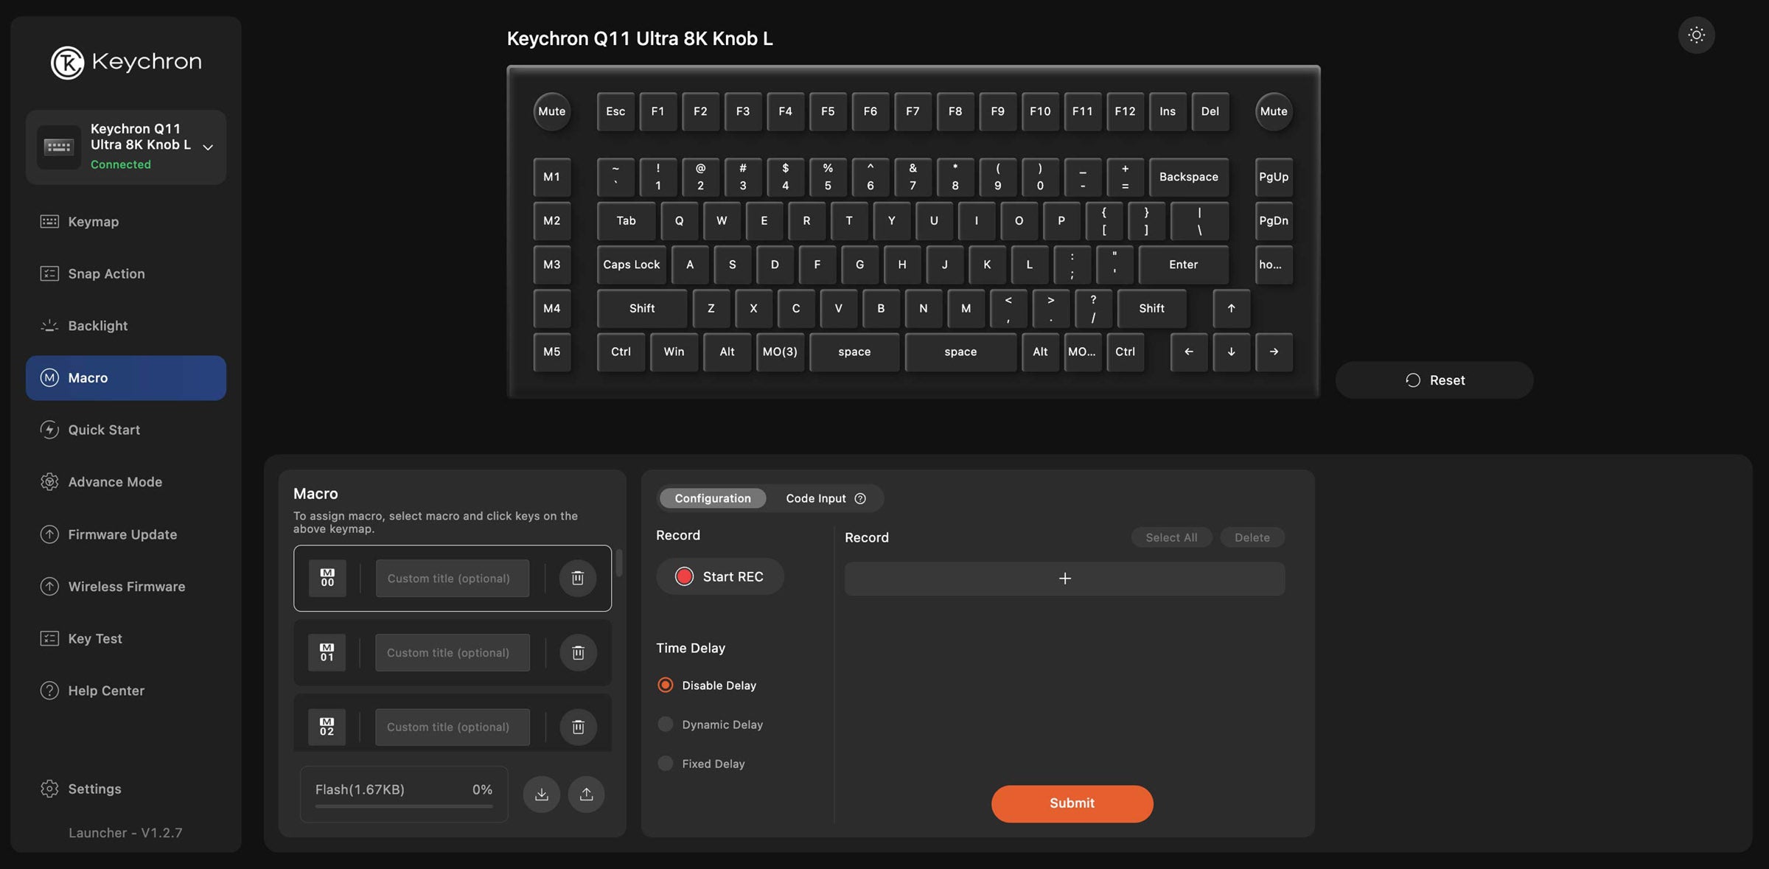Open Snap Action in sidebar
Viewport: 1769px width, 869px height.
click(x=125, y=273)
